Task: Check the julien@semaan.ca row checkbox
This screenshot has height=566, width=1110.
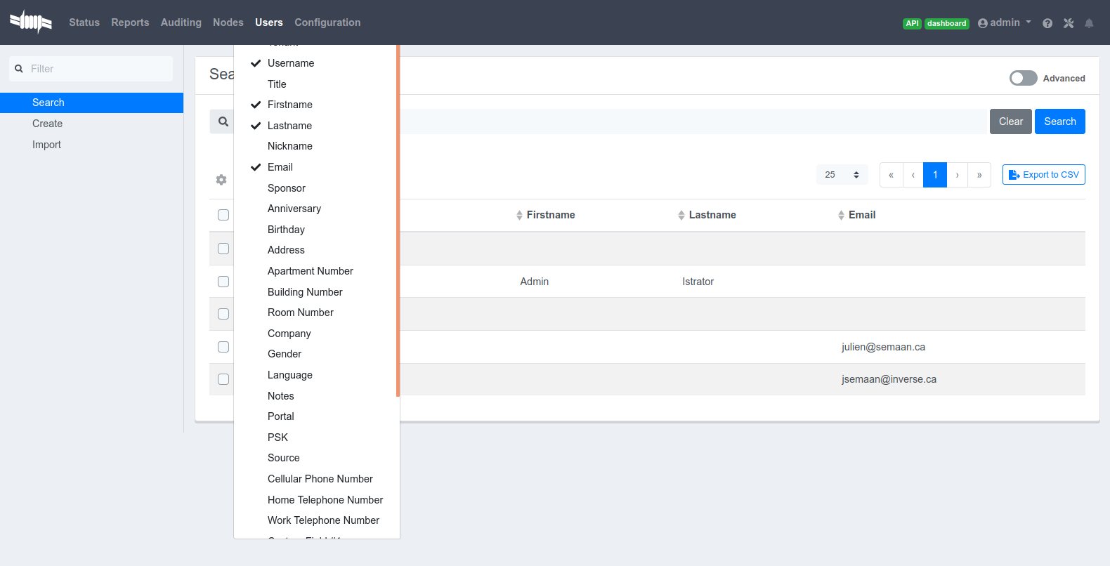Action: pyautogui.click(x=223, y=347)
